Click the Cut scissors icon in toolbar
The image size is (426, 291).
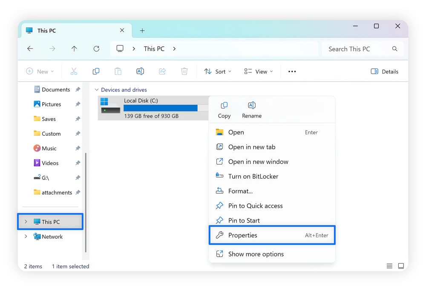(x=74, y=71)
